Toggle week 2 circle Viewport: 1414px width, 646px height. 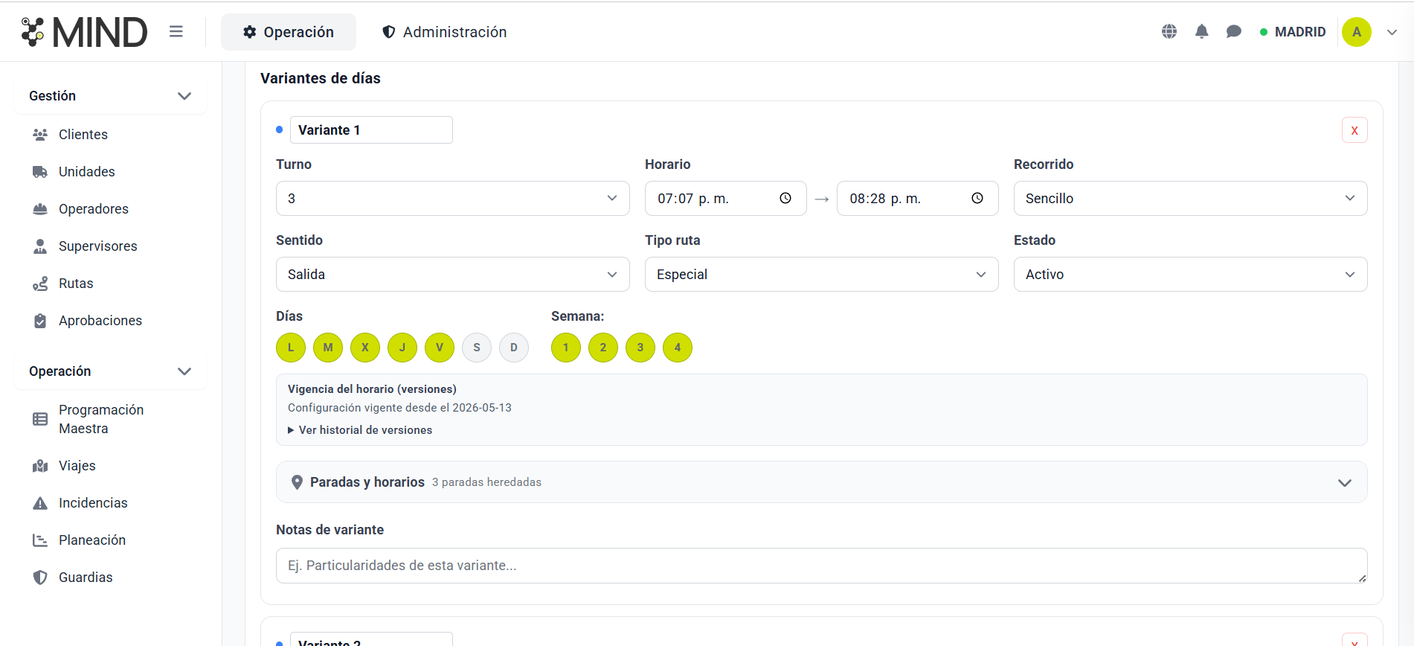pos(603,348)
